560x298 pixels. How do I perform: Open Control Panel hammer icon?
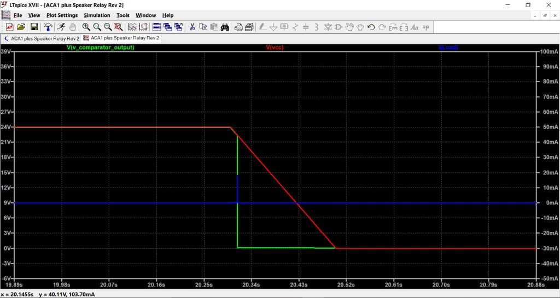[x=48, y=27]
